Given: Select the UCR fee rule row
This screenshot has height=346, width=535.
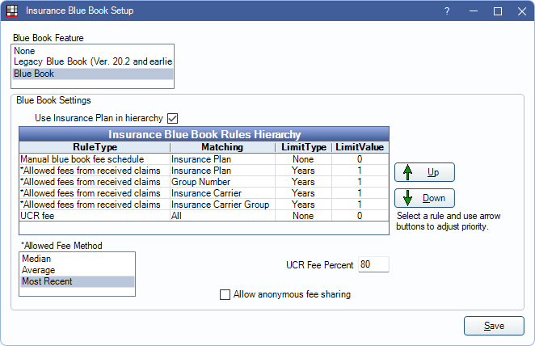Looking at the screenshot, I should tap(204, 216).
